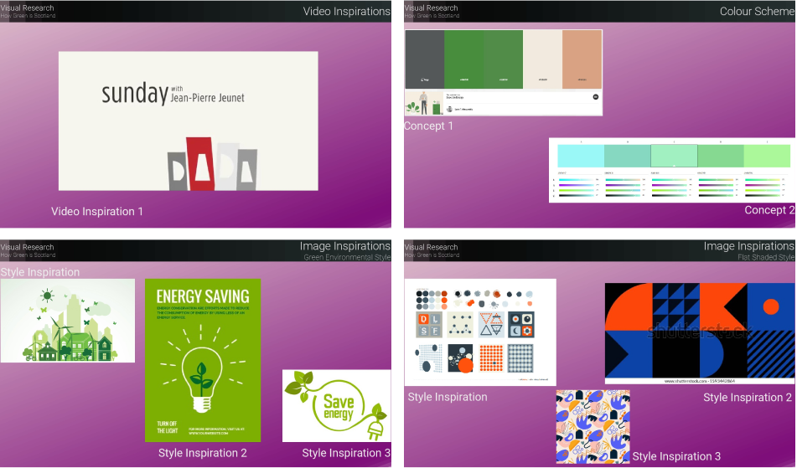Image resolution: width=797 pixels, height=468 pixels.
Task: Pick the peach tan swatch in Concept 1
Action: (582, 59)
